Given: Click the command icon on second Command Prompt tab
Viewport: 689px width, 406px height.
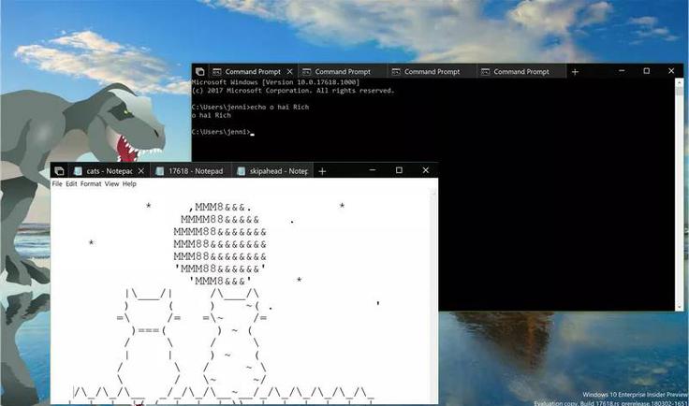Looking at the screenshot, I should point(307,71).
